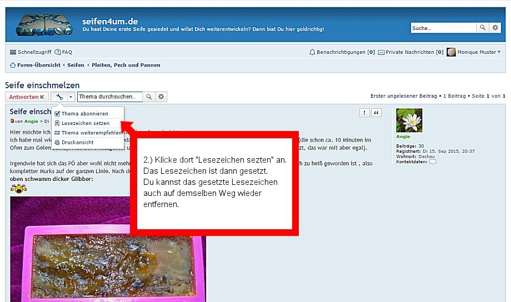The height and width of the screenshot is (302, 511).
Task: Click the post icon before 'von Angie'
Action: [12, 121]
